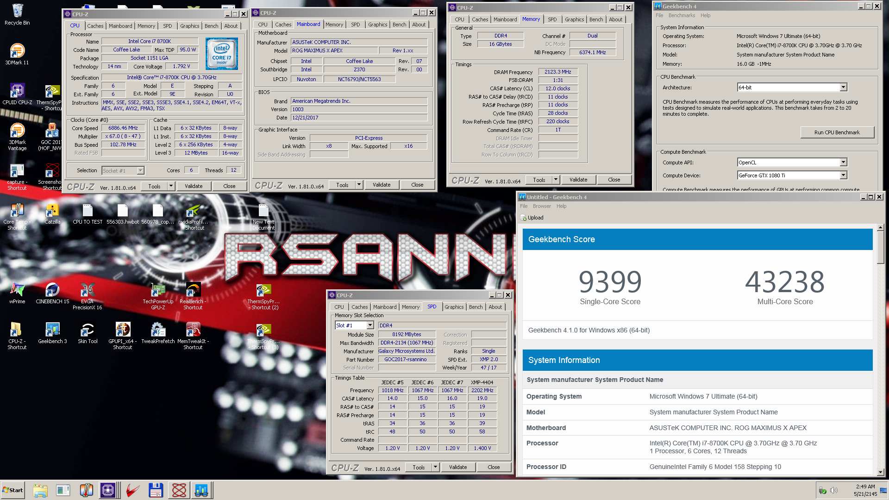889x500 pixels.
Task: Click the CPU-Z taskbar button
Action: (x=108, y=490)
